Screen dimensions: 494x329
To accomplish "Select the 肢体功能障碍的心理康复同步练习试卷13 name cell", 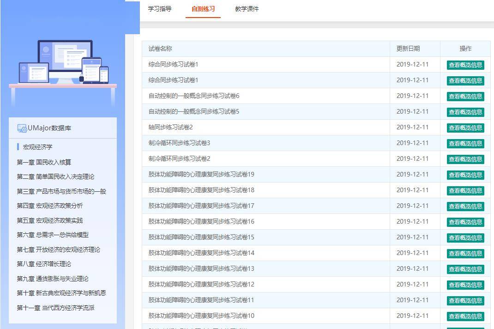I will 266,269.
